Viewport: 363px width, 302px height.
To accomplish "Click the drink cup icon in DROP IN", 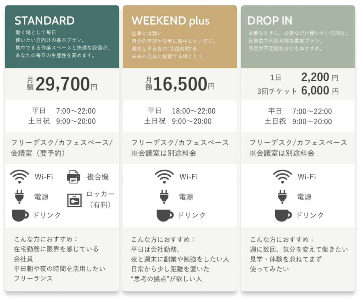I will (x=283, y=215).
